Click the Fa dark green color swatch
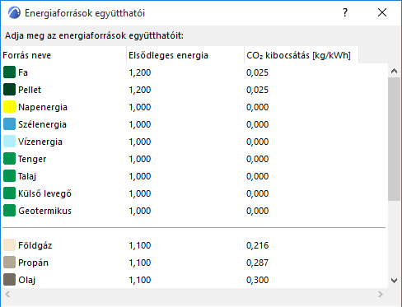The height and width of the screenshot is (307, 402). (x=9, y=72)
